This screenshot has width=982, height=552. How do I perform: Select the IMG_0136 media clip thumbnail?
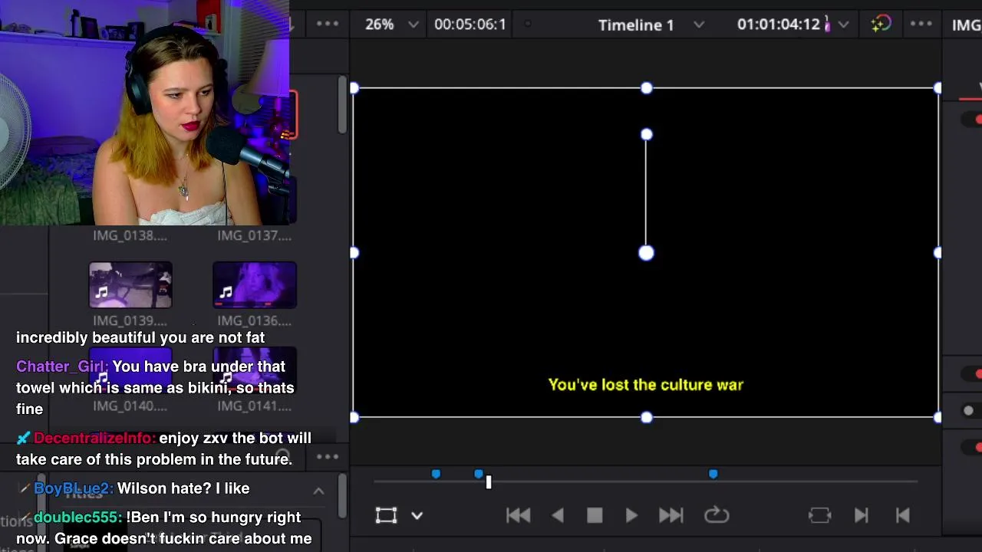pos(255,285)
